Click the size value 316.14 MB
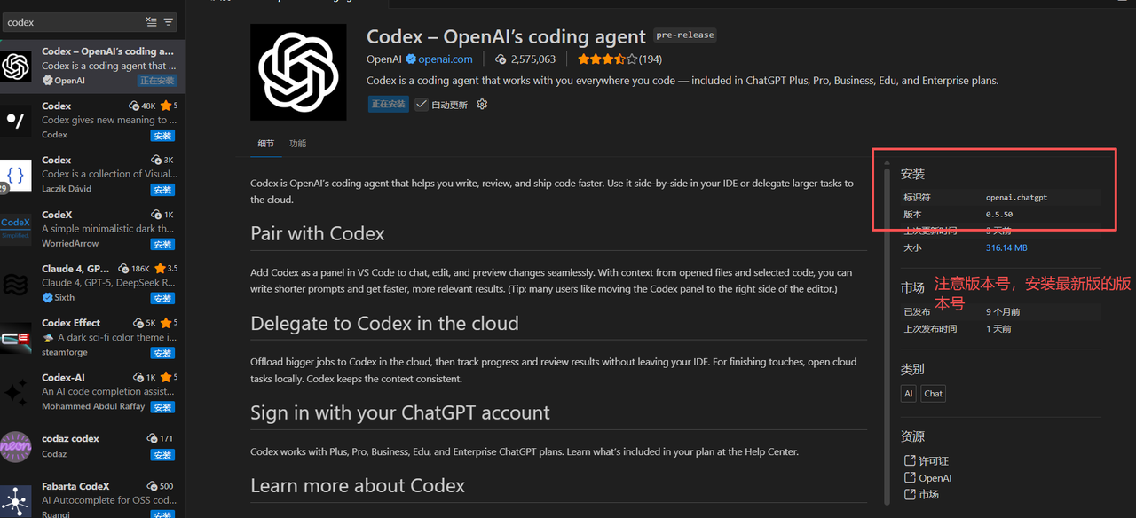This screenshot has width=1136, height=518. tap(1006, 247)
